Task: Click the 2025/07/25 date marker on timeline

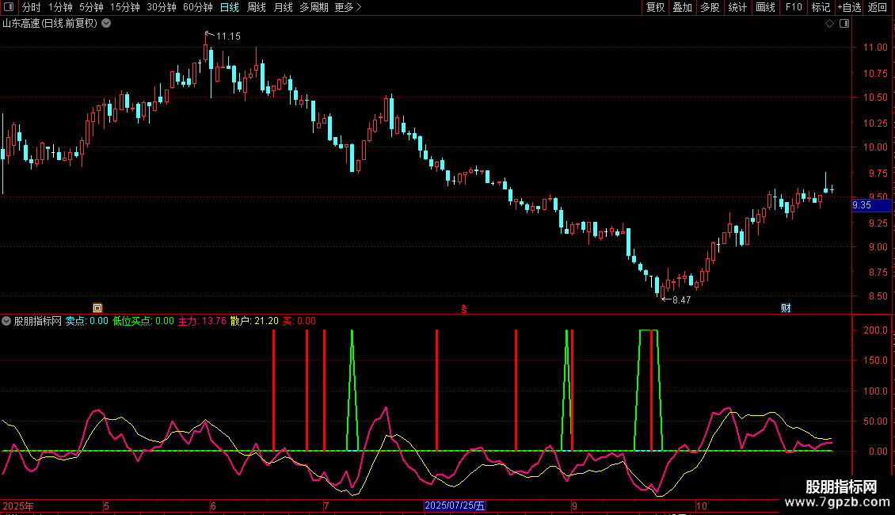Action: [x=455, y=505]
